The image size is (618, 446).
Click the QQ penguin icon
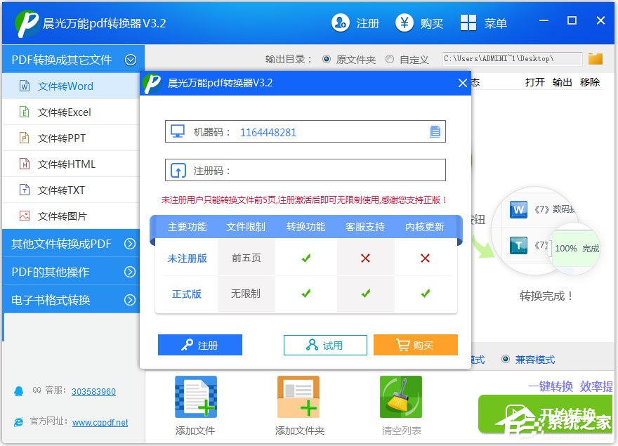(x=18, y=391)
